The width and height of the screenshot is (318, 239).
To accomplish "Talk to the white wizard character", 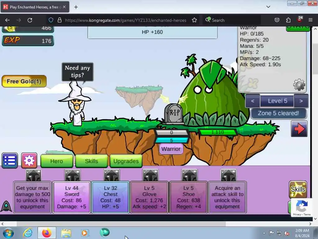I will 76,104.
